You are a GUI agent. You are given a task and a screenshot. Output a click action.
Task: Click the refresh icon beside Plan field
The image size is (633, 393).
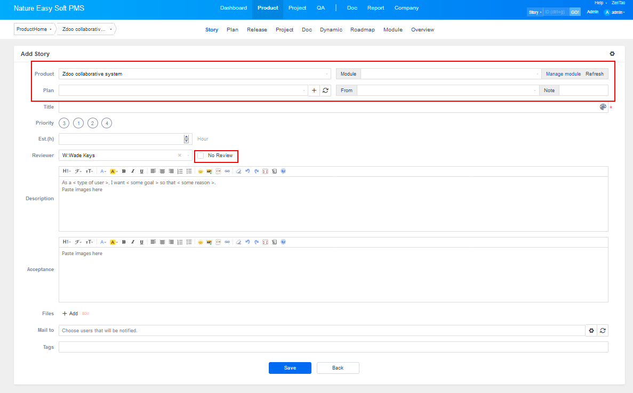(325, 91)
